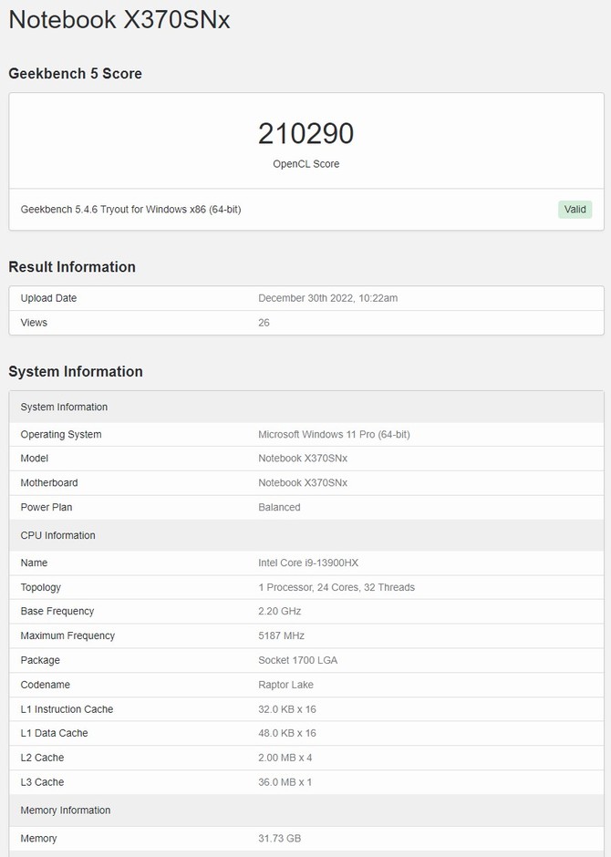Screen dimensions: 611x857
Task: Click the 'Result Information' heading
Action: (x=72, y=267)
